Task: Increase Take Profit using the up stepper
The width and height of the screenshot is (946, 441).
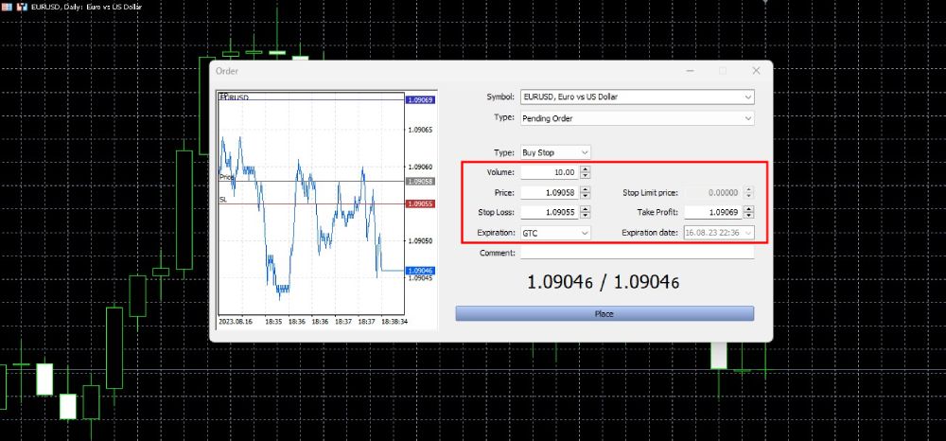Action: click(x=749, y=209)
